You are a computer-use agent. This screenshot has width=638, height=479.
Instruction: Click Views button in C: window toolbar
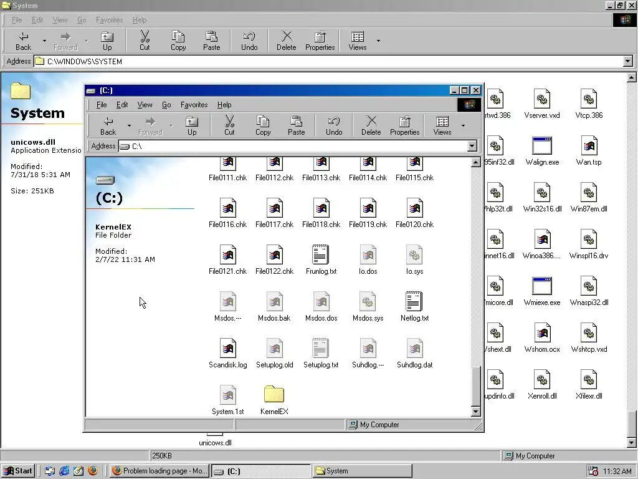tap(442, 125)
